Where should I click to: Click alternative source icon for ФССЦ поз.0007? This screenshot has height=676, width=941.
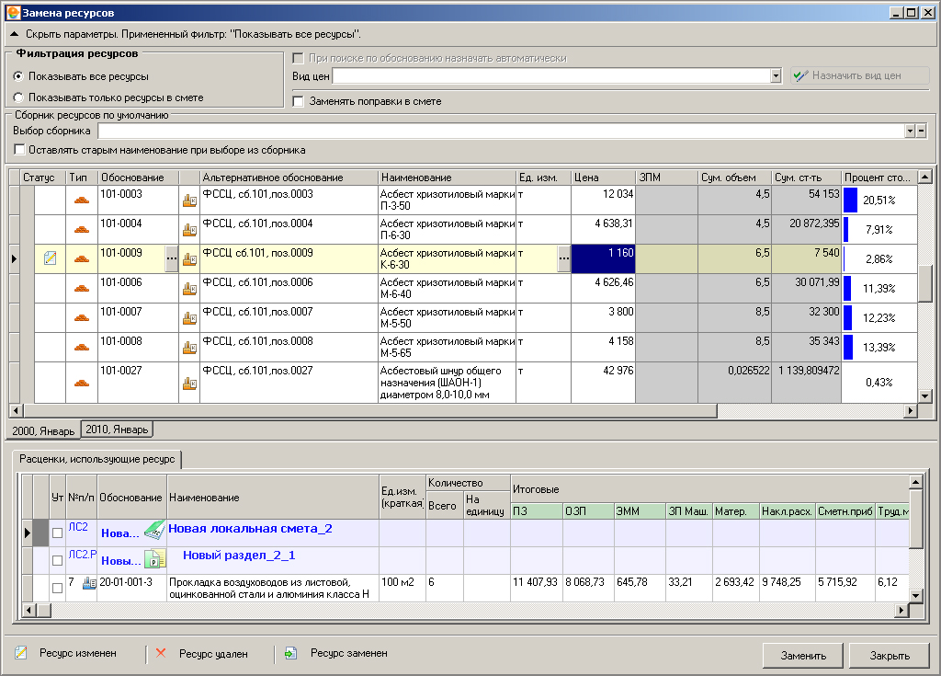(189, 318)
